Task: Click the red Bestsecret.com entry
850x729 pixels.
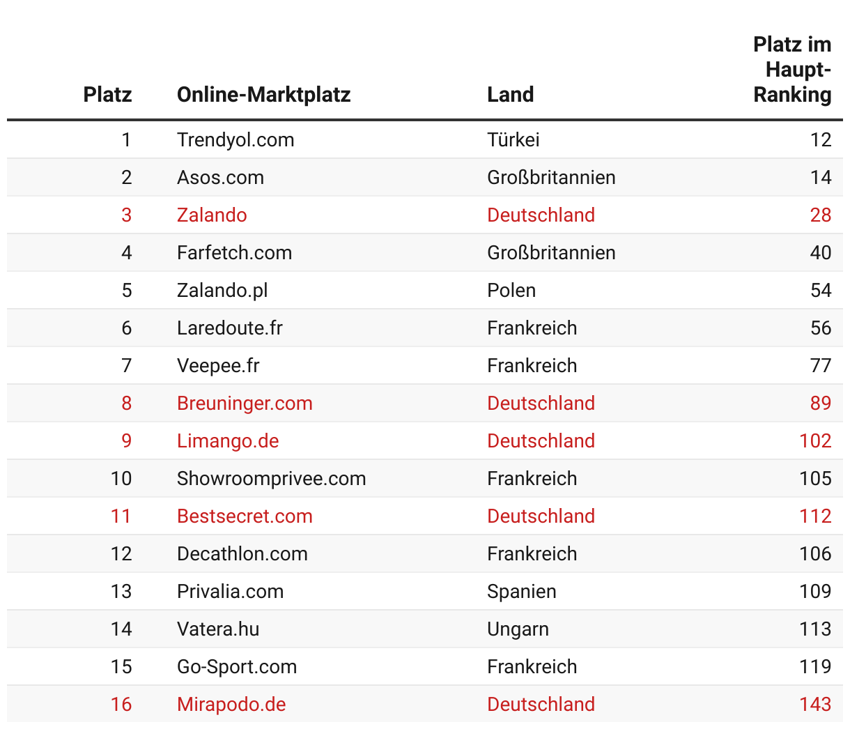Action: click(245, 516)
